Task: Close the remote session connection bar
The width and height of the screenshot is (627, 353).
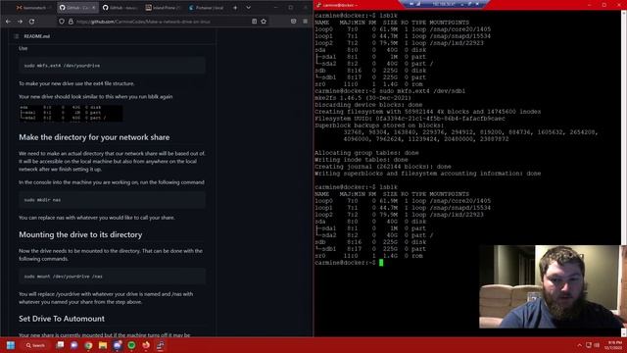Action: pos(477,4)
